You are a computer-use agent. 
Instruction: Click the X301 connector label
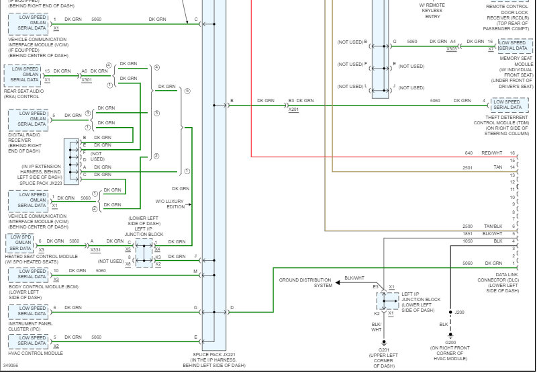tap(87, 80)
